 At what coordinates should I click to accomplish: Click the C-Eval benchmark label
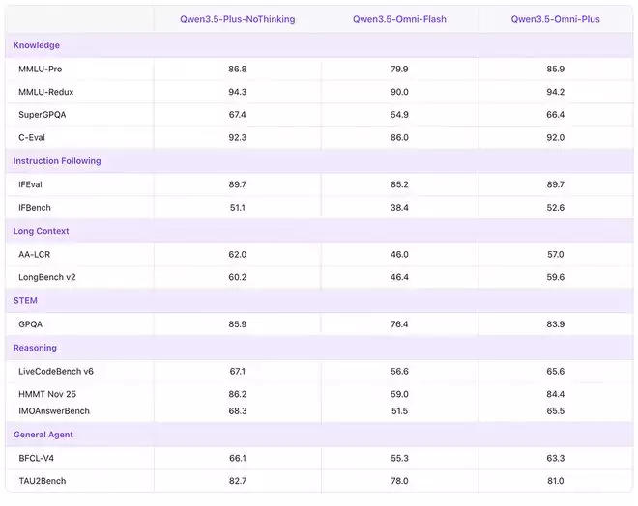pos(35,138)
